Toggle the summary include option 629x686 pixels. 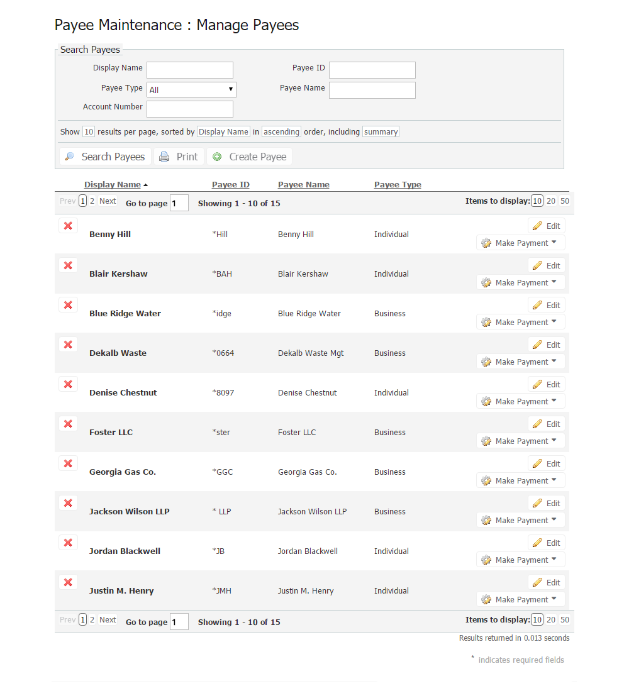381,132
